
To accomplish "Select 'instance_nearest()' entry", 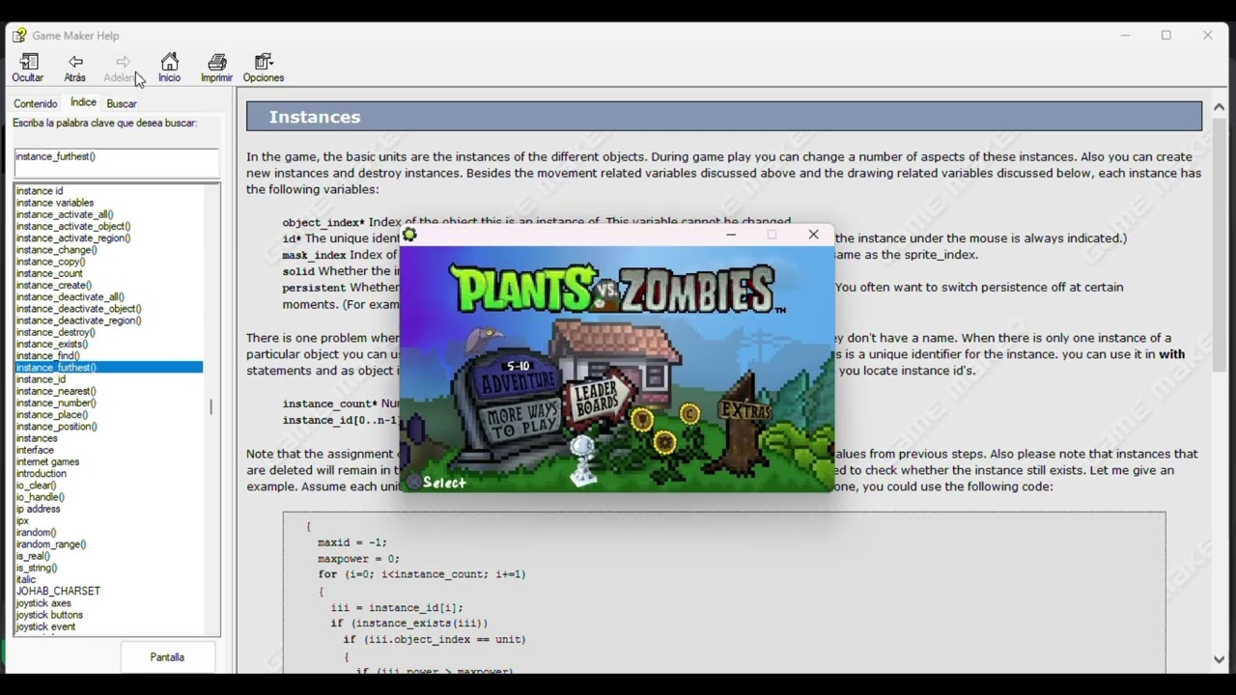I will tap(56, 391).
